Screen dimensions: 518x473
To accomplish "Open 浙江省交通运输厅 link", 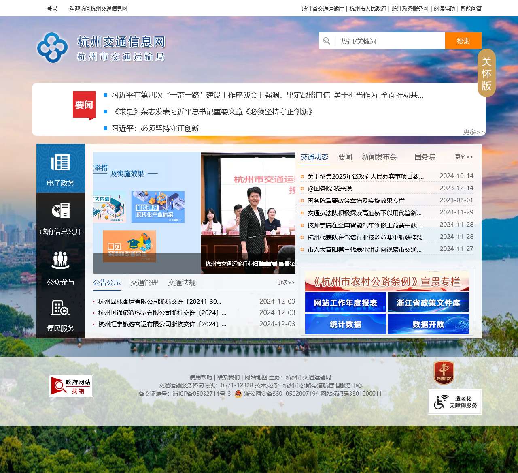I will (323, 9).
